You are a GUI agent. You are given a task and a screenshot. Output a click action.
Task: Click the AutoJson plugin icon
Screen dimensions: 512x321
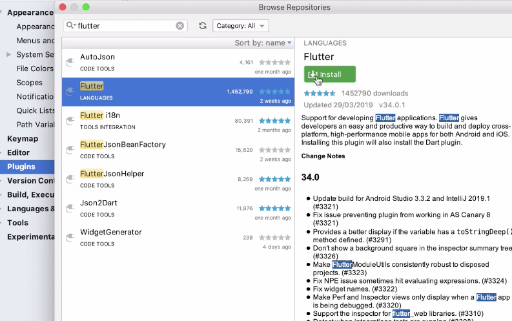70,62
